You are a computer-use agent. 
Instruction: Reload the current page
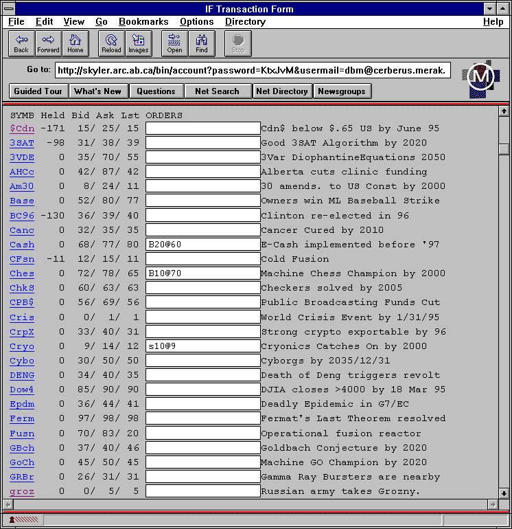click(111, 43)
